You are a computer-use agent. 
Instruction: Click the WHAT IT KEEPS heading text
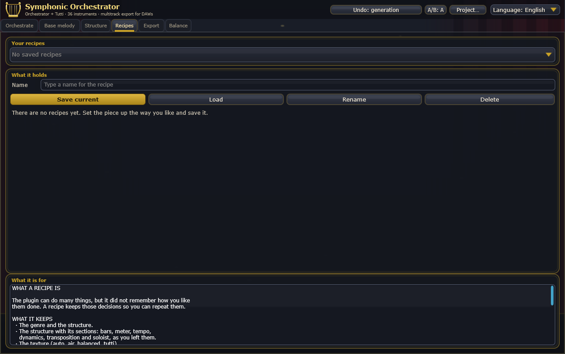pyautogui.click(x=32, y=319)
